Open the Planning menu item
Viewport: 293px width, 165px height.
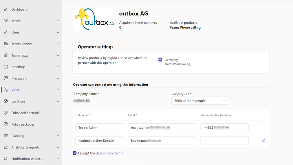18,136
